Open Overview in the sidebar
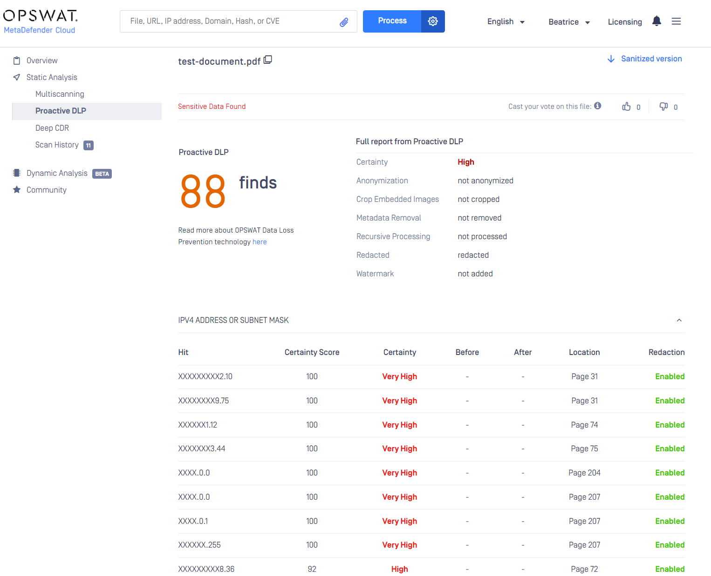The width and height of the screenshot is (711, 576). 42,60
